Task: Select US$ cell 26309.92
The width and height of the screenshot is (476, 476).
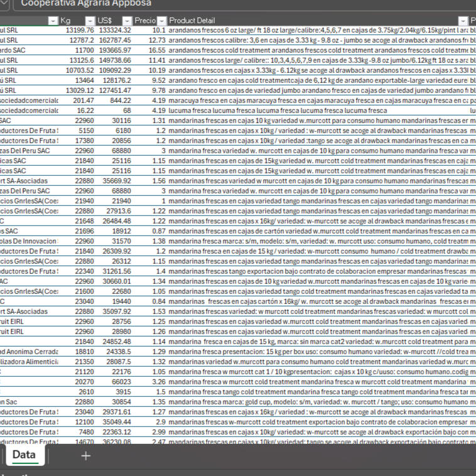Action: 114,251
